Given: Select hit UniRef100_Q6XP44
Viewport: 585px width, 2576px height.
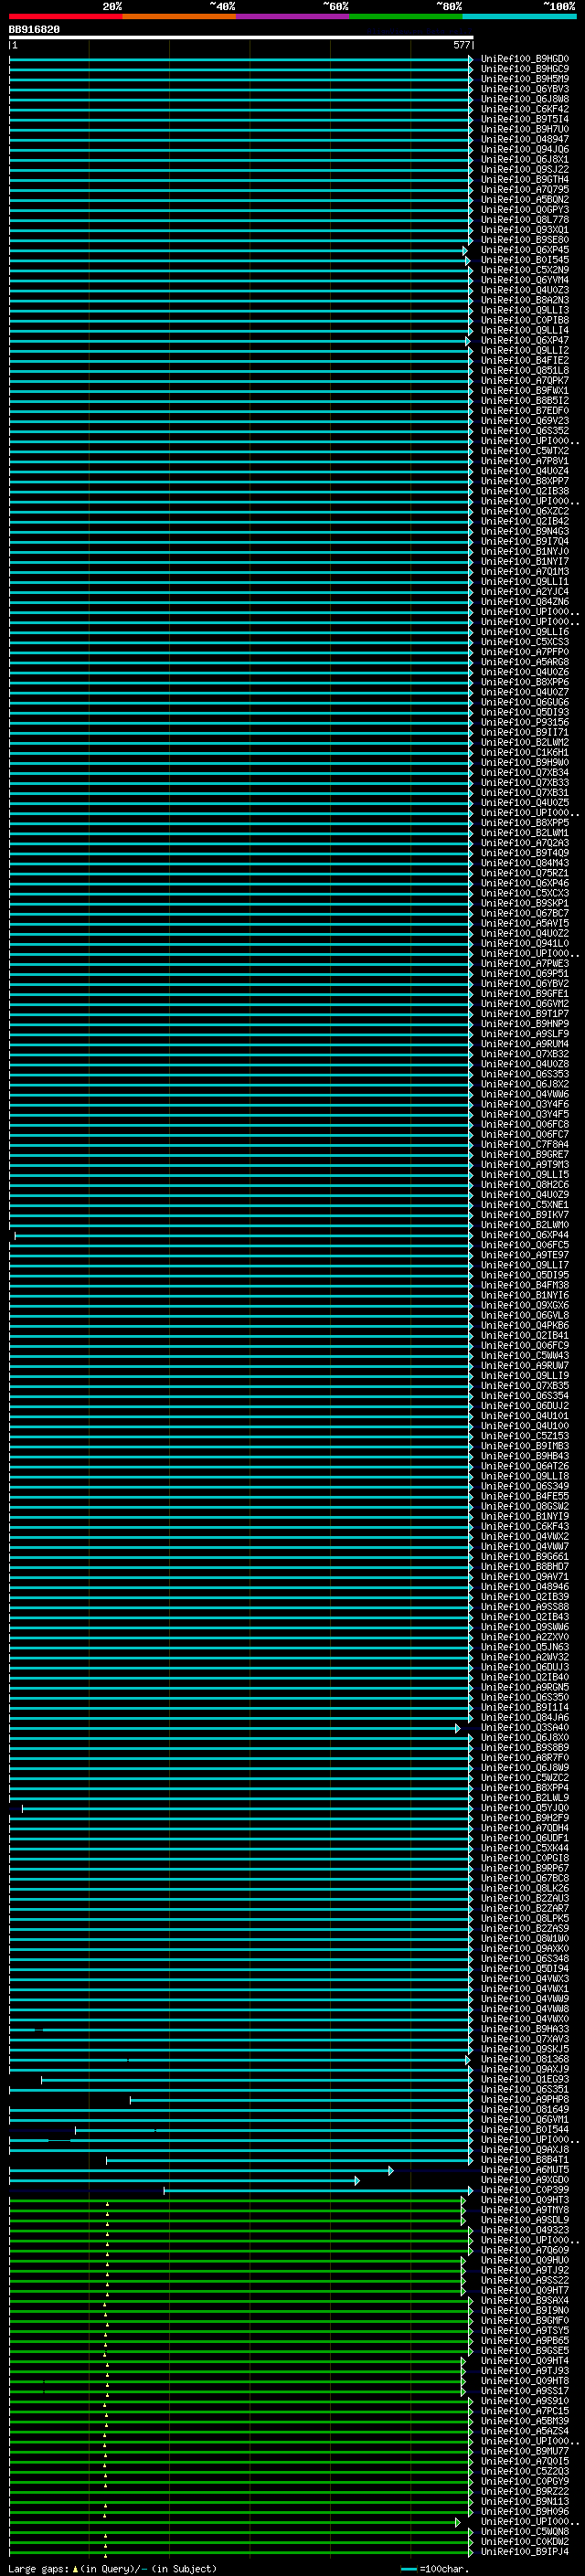Looking at the screenshot, I should [525, 1235].
